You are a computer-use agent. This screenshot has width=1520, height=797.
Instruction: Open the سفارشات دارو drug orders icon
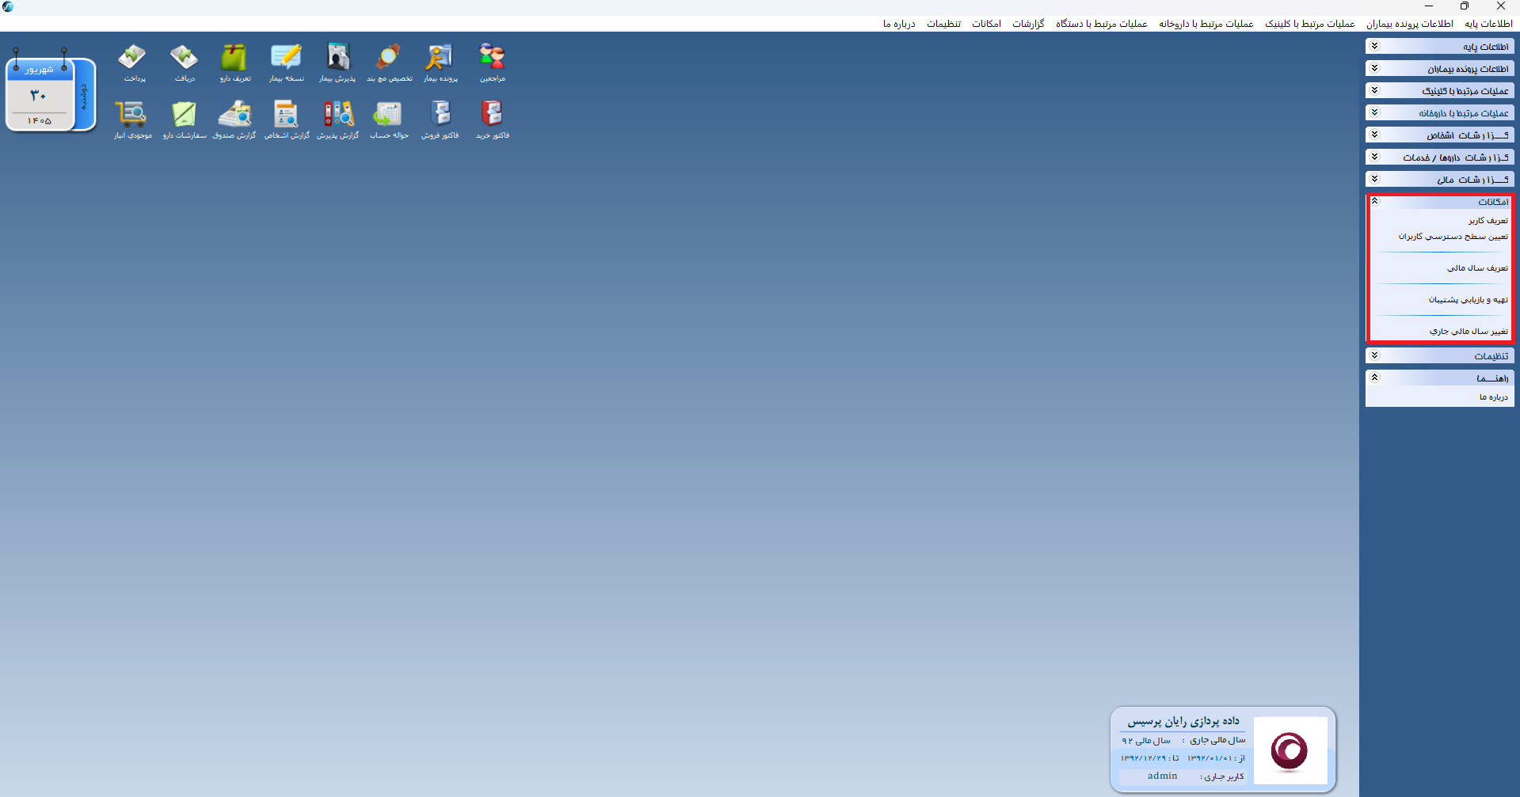(185, 120)
